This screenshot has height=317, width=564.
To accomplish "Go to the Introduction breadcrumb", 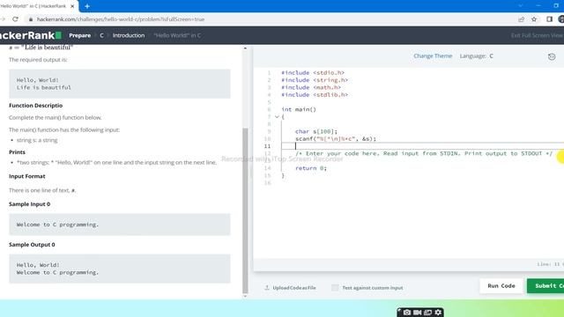I will click(129, 35).
